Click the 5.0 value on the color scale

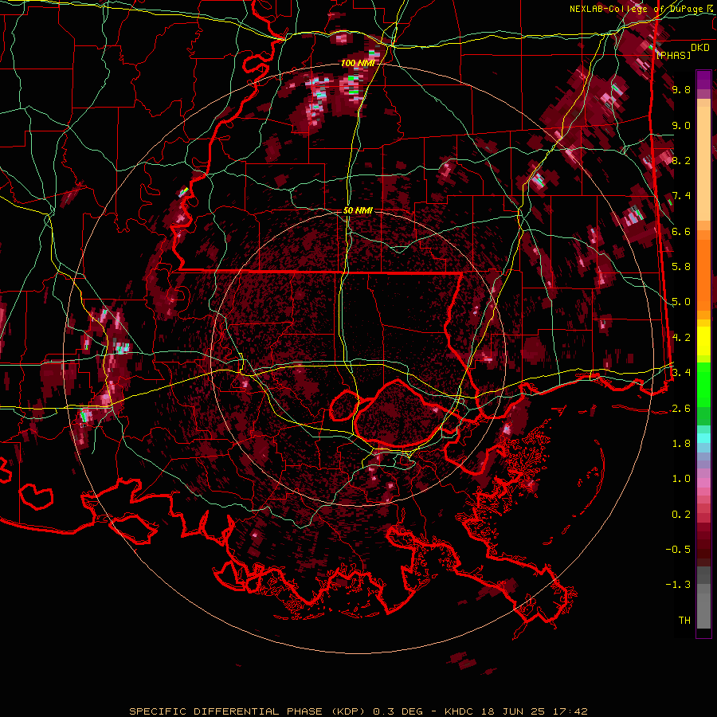[681, 302]
